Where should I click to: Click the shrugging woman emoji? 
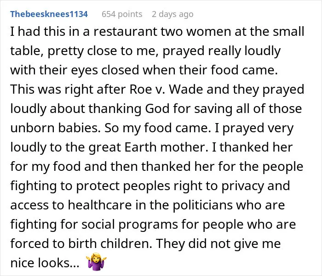96,262
